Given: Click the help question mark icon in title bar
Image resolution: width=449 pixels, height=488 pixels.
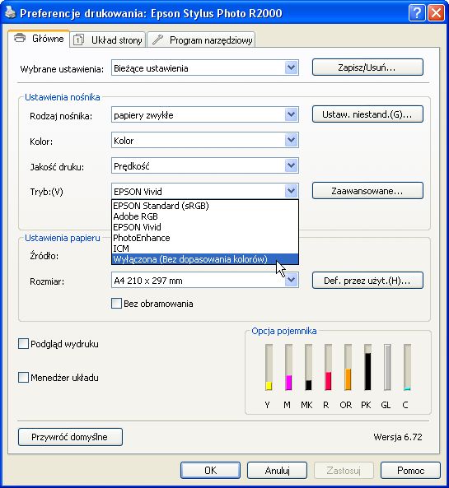Looking at the screenshot, I should [417, 13].
